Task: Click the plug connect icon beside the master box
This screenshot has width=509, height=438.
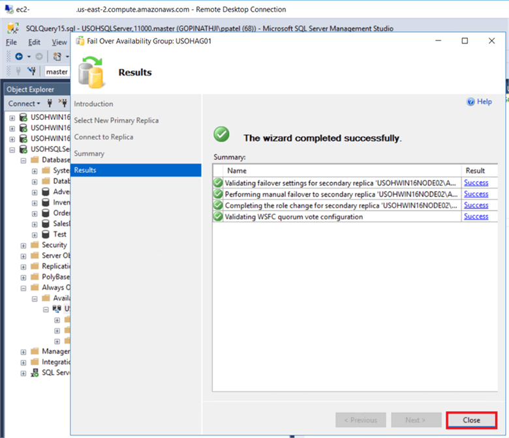Action: click(x=18, y=70)
